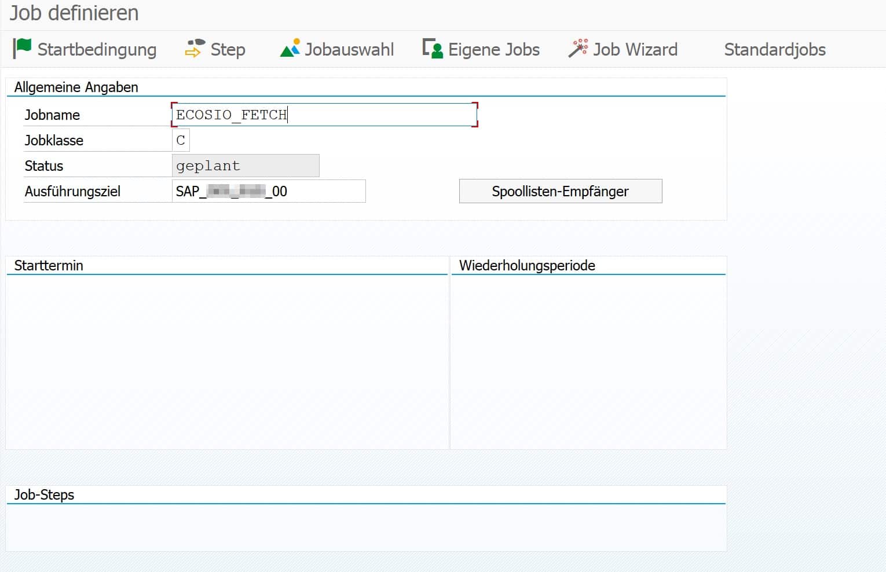The width and height of the screenshot is (886, 572).
Task: Select the Jobname field containing ECOSIO_FETCH
Action: tap(324, 114)
